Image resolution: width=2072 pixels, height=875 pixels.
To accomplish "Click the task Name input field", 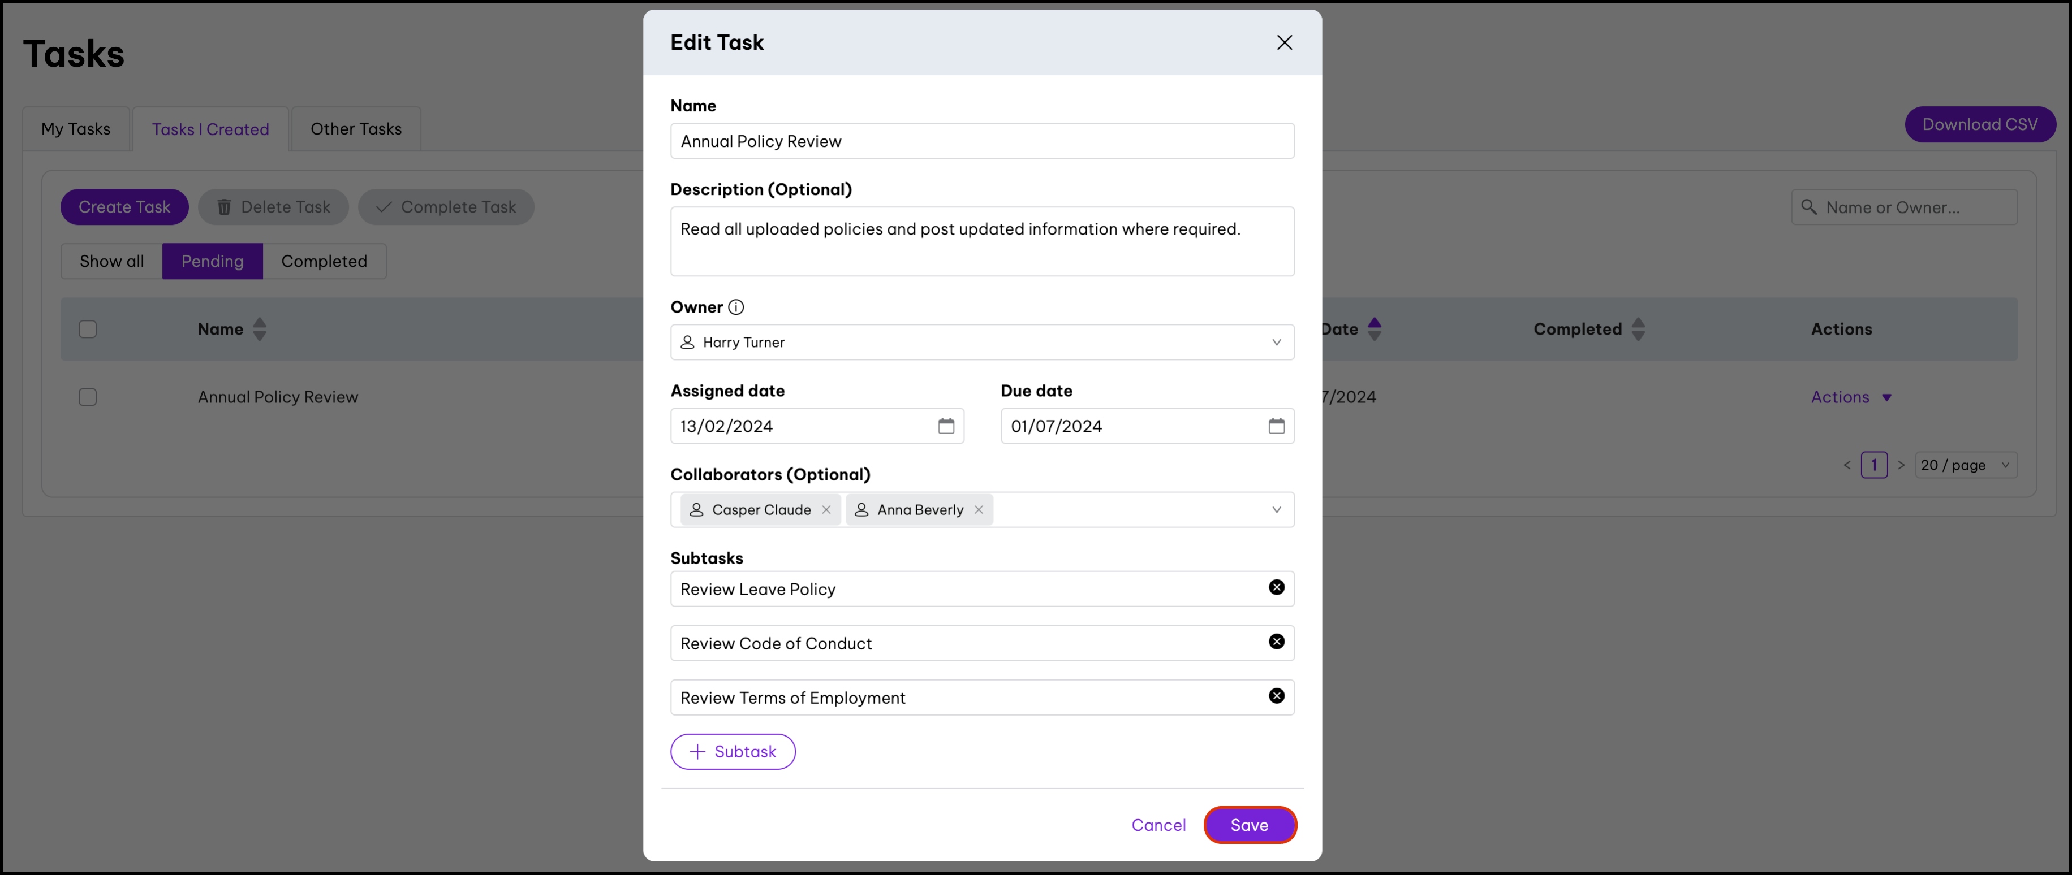I will click(x=981, y=141).
